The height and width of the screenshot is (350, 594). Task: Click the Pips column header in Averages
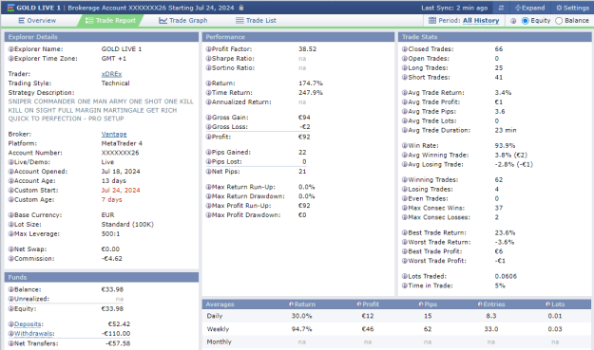428,304
